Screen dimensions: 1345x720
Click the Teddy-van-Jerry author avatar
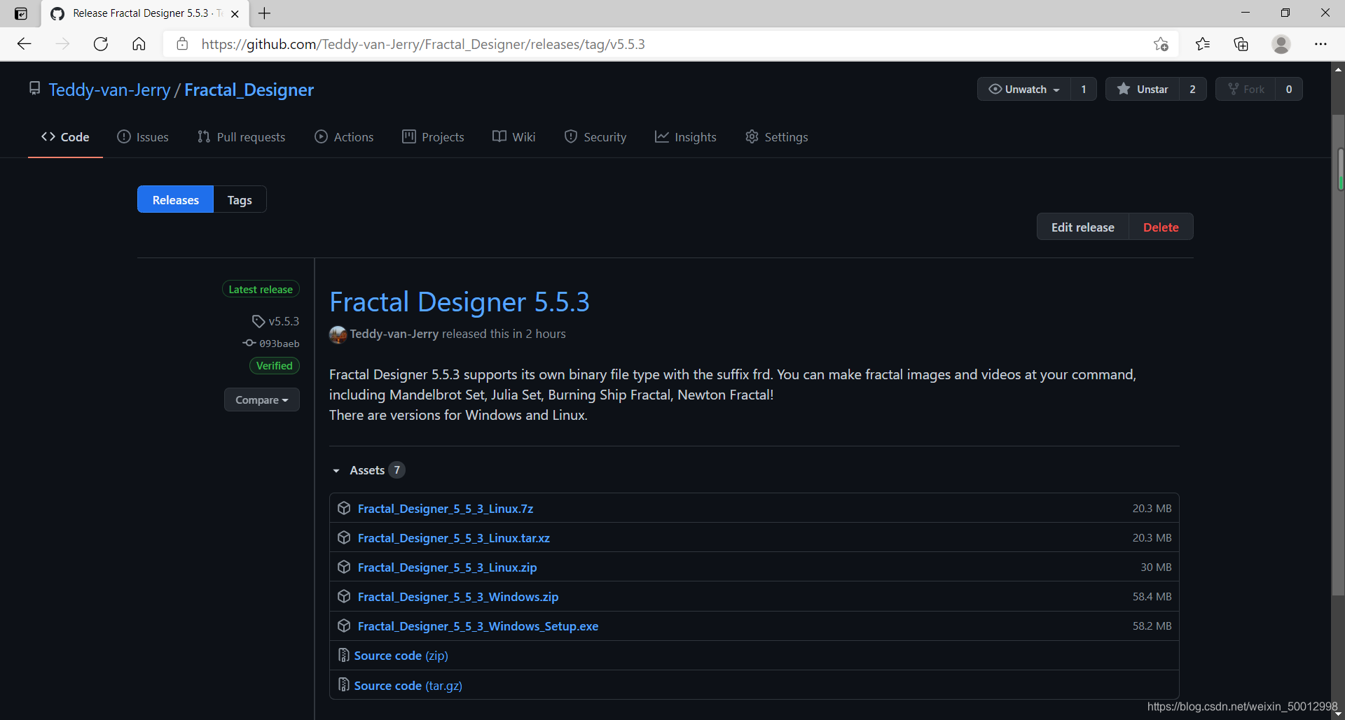click(338, 334)
